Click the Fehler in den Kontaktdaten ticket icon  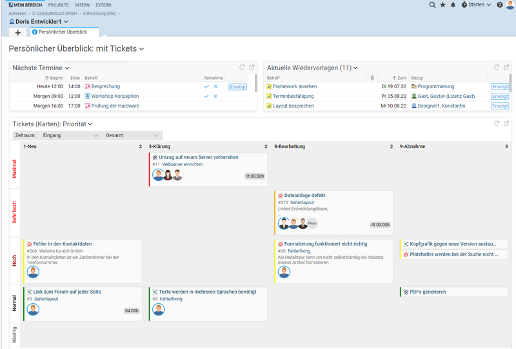coord(29,244)
